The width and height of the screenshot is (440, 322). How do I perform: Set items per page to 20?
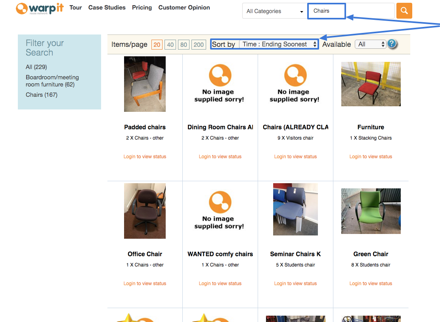[157, 45]
